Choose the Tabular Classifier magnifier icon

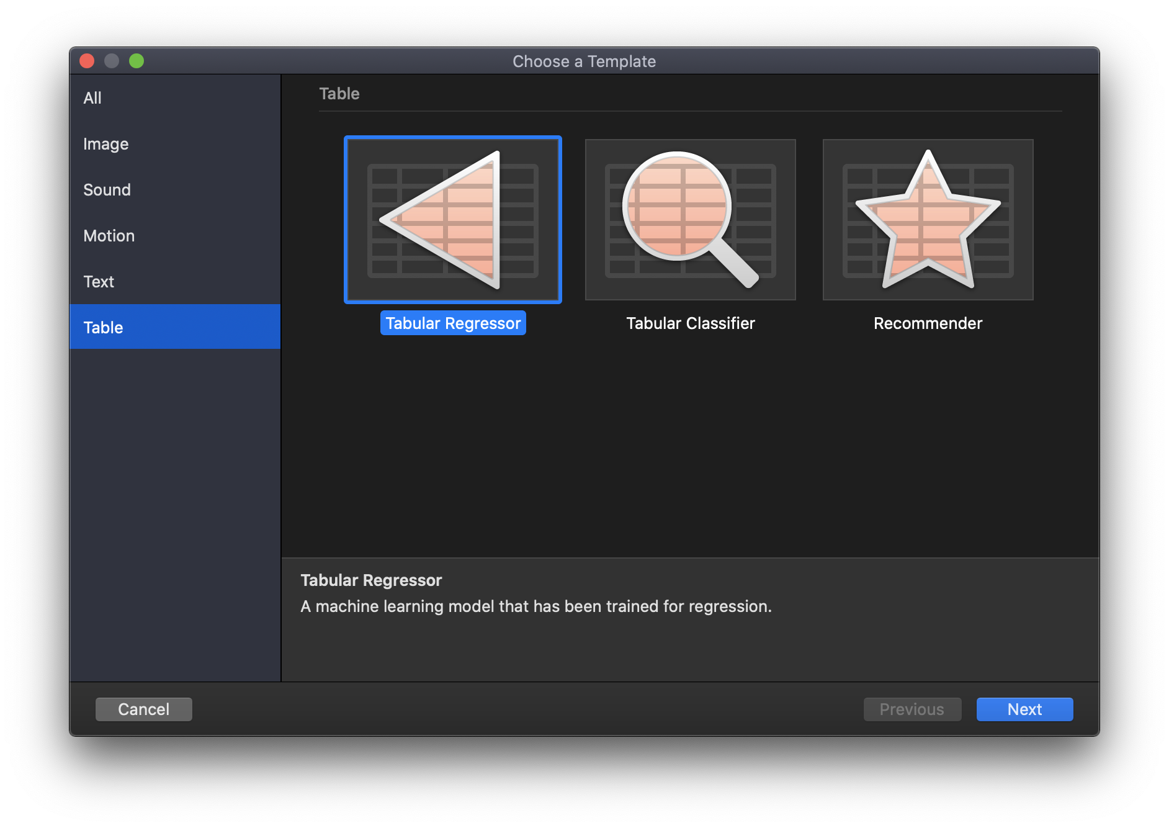[x=690, y=220]
